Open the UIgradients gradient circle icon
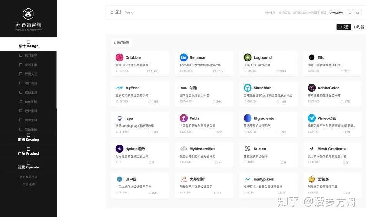The height and width of the screenshot is (217, 366). tap(248, 118)
